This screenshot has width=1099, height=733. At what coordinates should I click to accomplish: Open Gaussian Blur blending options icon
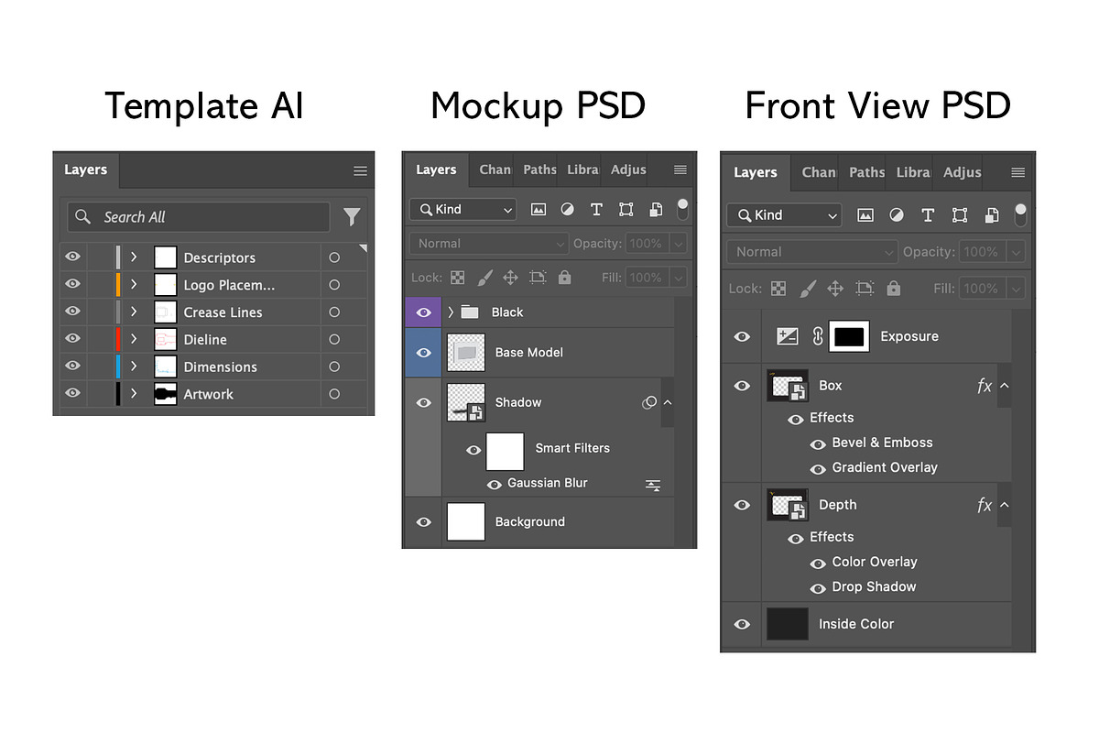click(653, 485)
